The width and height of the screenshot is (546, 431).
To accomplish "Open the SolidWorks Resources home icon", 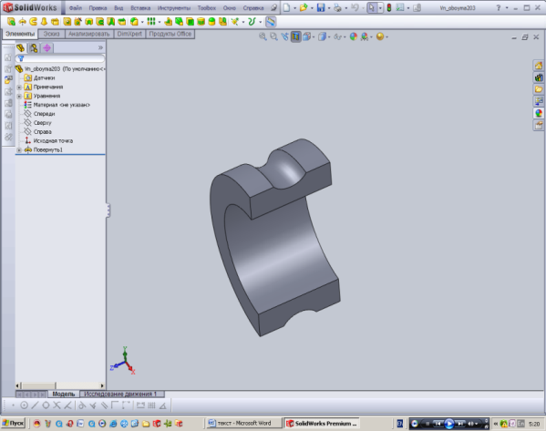I will pos(539,66).
